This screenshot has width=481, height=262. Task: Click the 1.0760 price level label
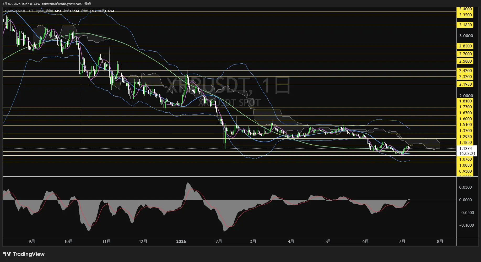coord(466,159)
